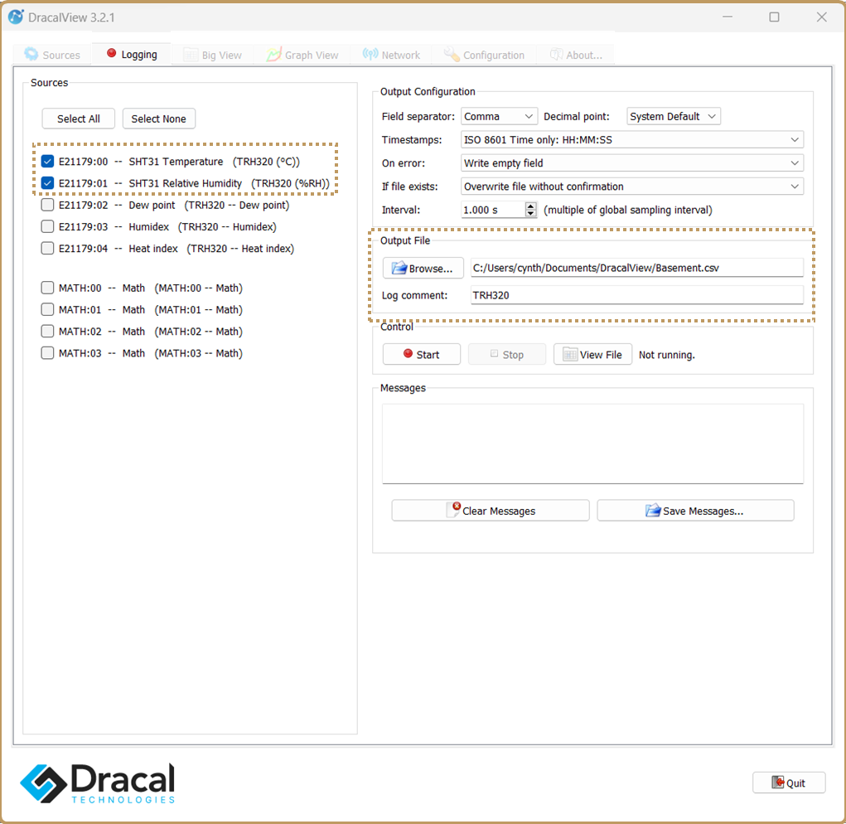The width and height of the screenshot is (846, 824).
Task: Click the Graph View chart icon
Action: (x=273, y=55)
